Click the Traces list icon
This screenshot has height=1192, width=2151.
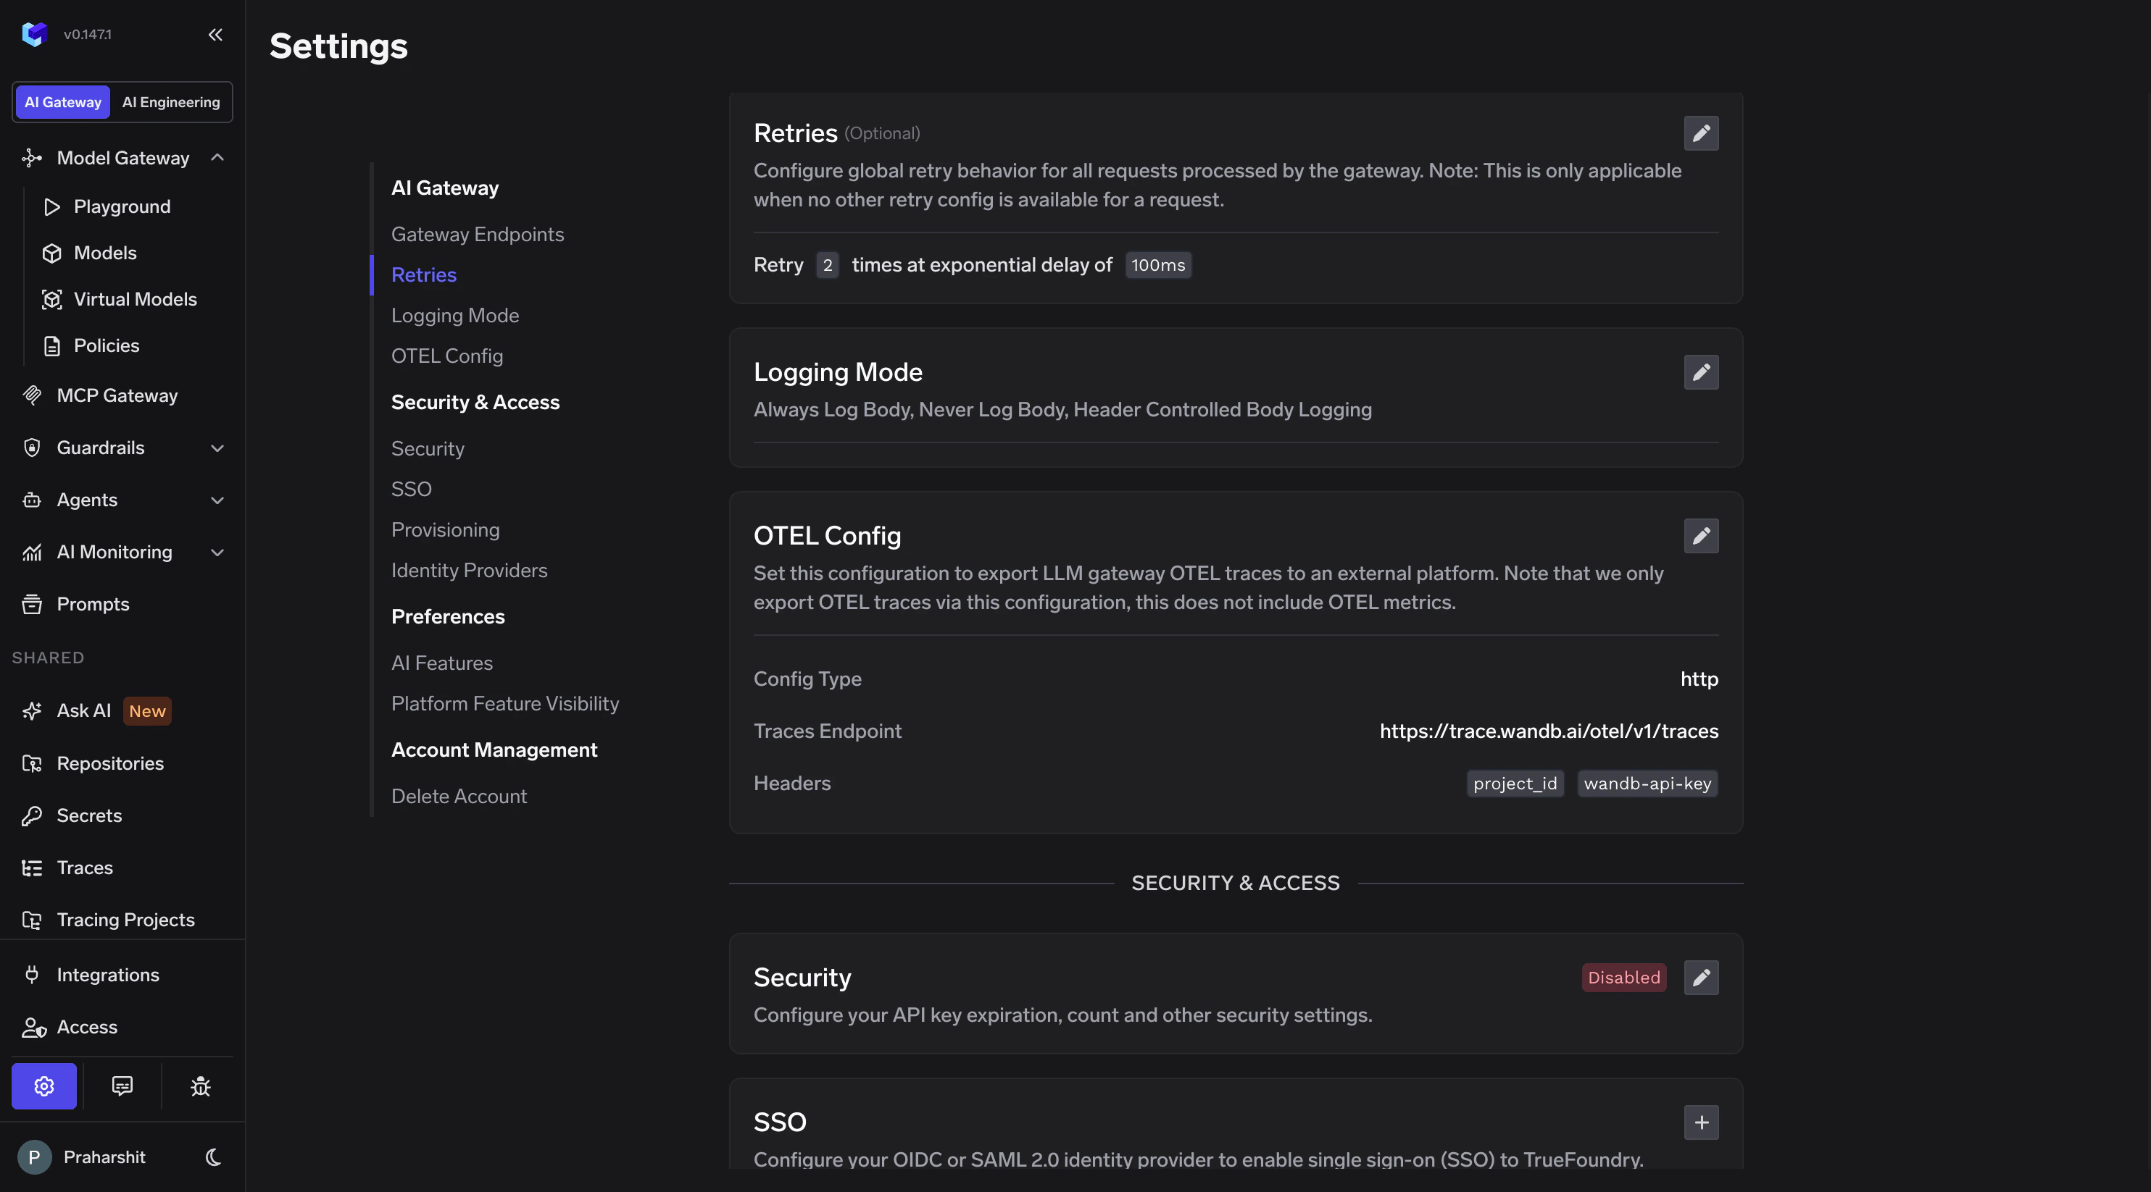pyautogui.click(x=32, y=868)
